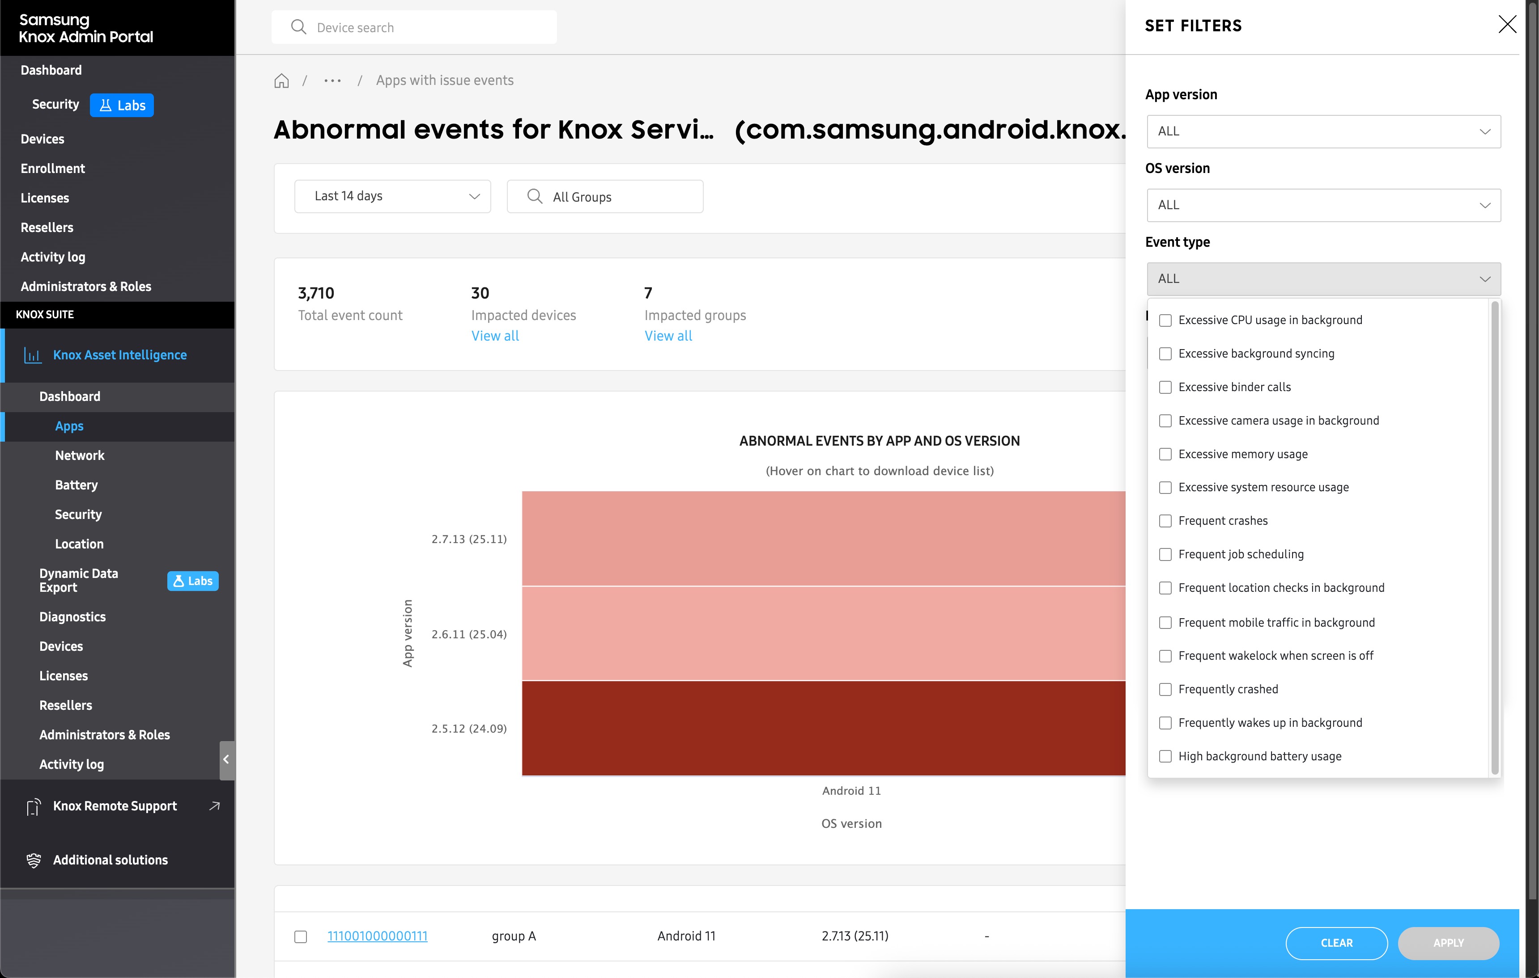Check Frequently crashed option
This screenshot has width=1539, height=978.
click(x=1165, y=689)
